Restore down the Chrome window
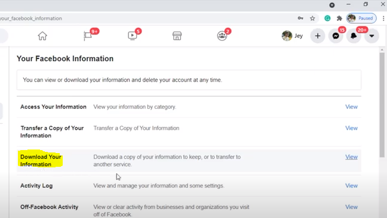387x218 pixels. (365, 4)
